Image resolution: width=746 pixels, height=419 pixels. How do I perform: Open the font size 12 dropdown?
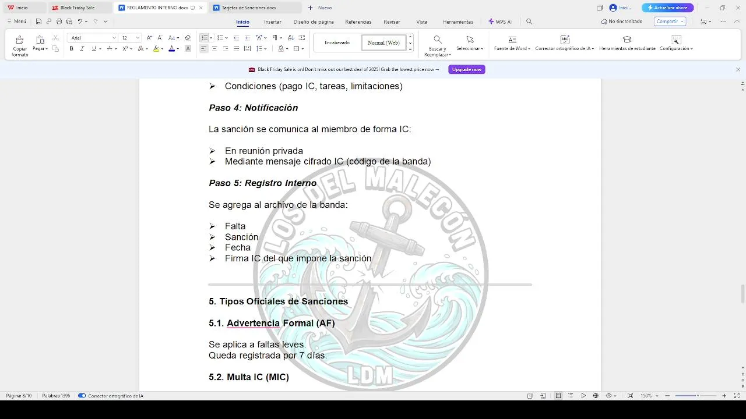(x=138, y=38)
